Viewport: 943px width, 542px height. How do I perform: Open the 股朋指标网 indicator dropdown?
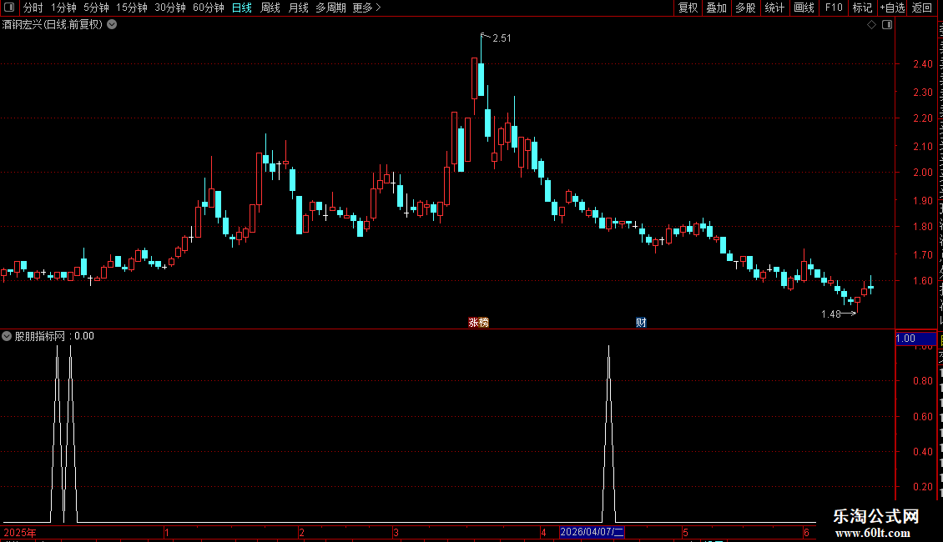tap(7, 336)
